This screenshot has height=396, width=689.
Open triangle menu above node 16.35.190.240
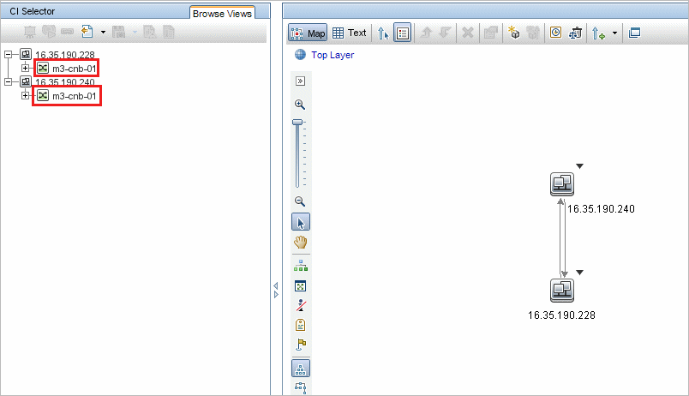(579, 166)
